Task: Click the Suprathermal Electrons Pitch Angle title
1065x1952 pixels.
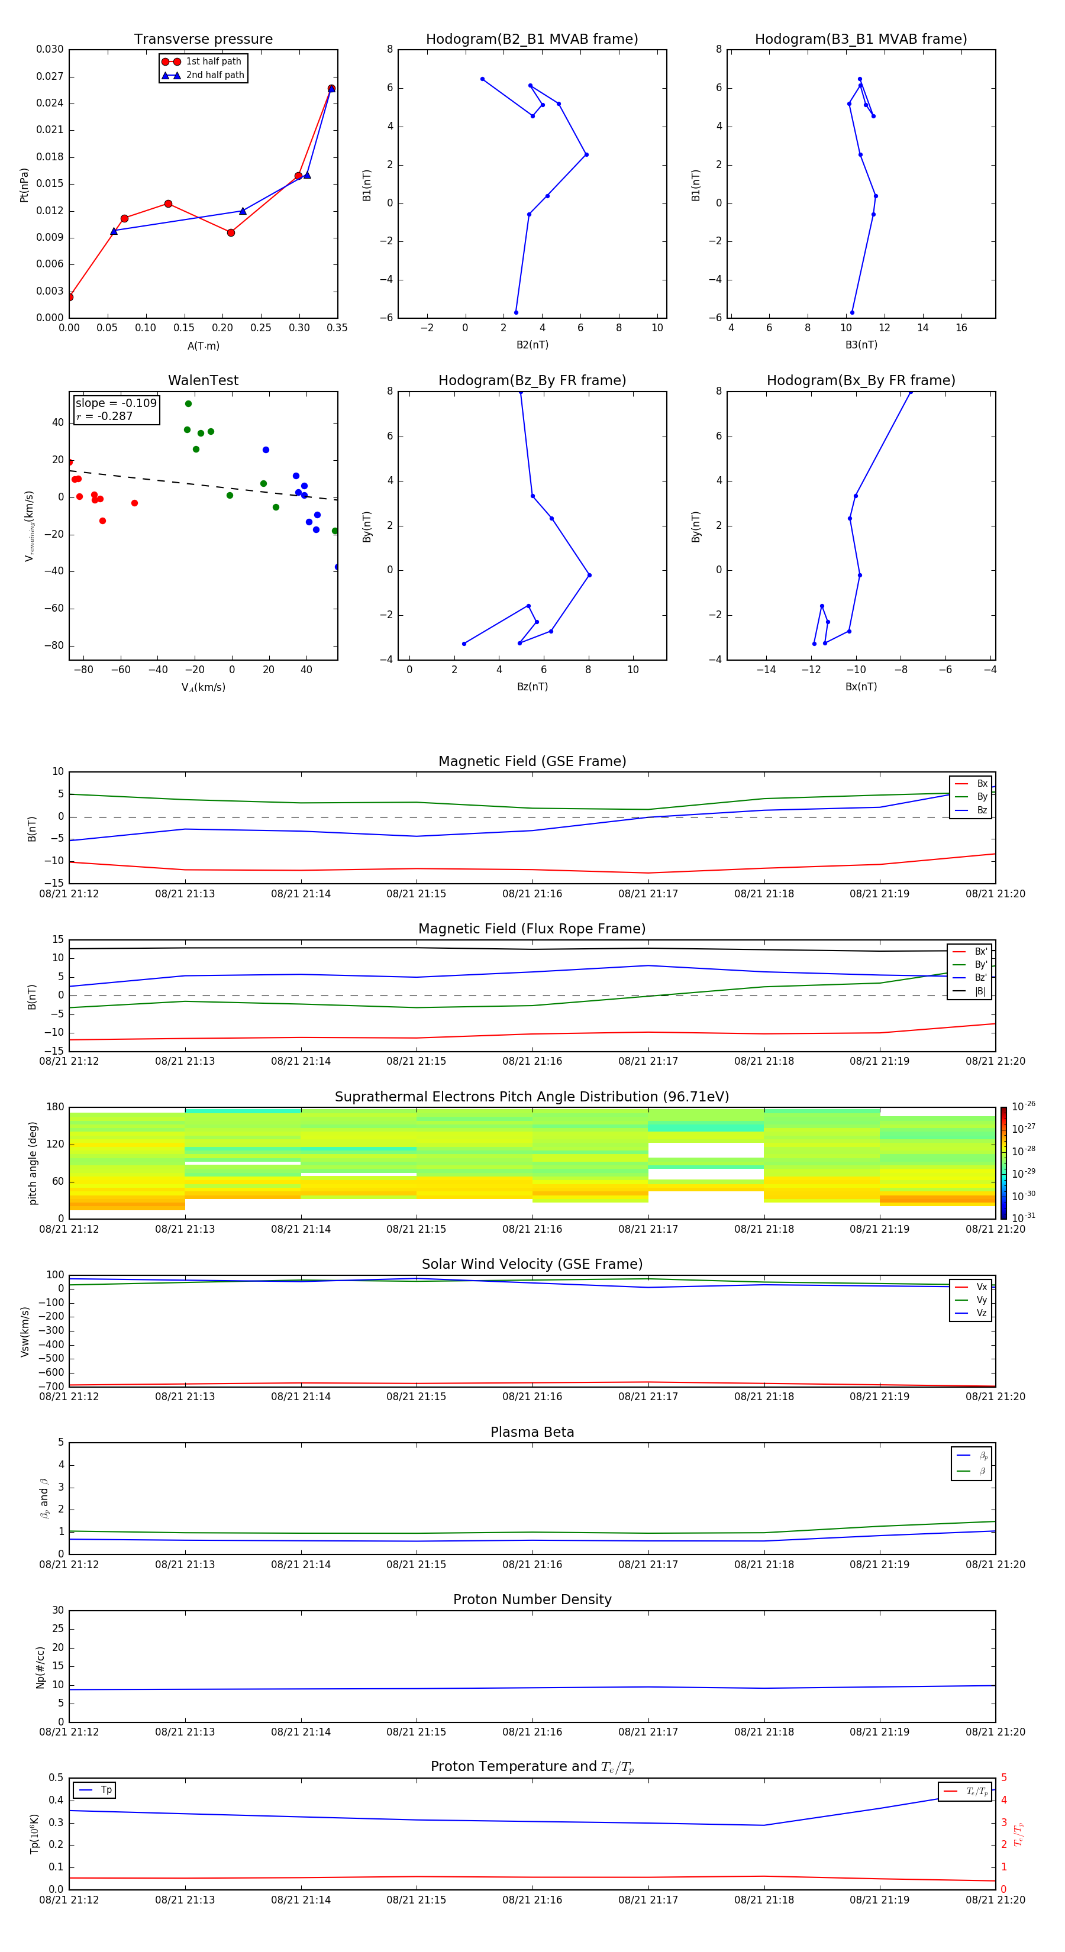Action: 532,1097
